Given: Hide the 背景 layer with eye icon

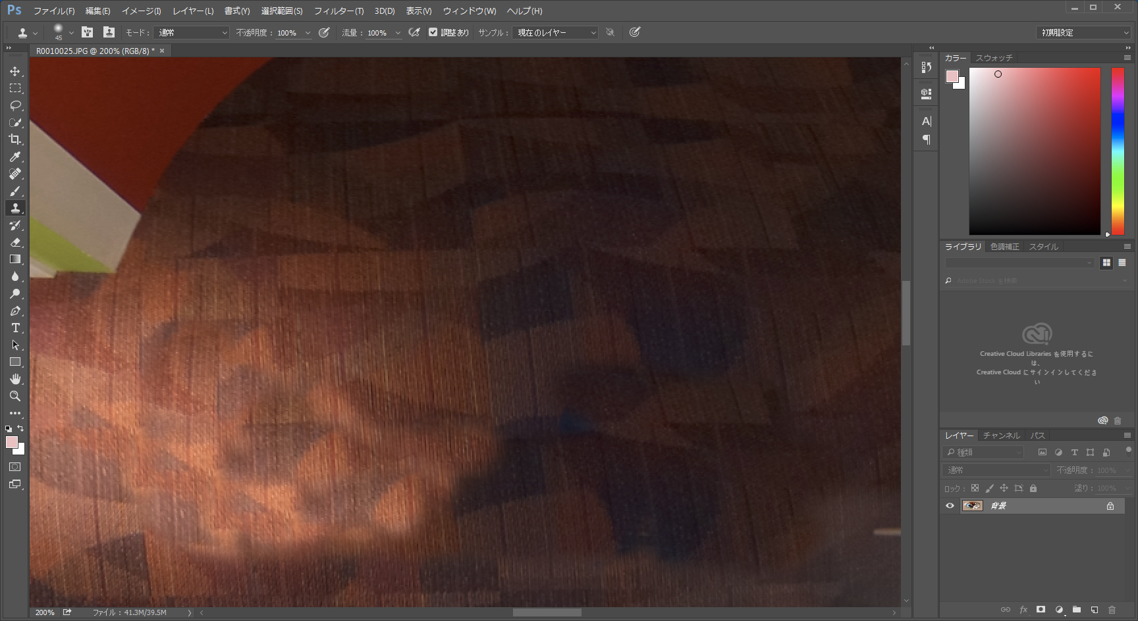Looking at the screenshot, I should tap(950, 506).
